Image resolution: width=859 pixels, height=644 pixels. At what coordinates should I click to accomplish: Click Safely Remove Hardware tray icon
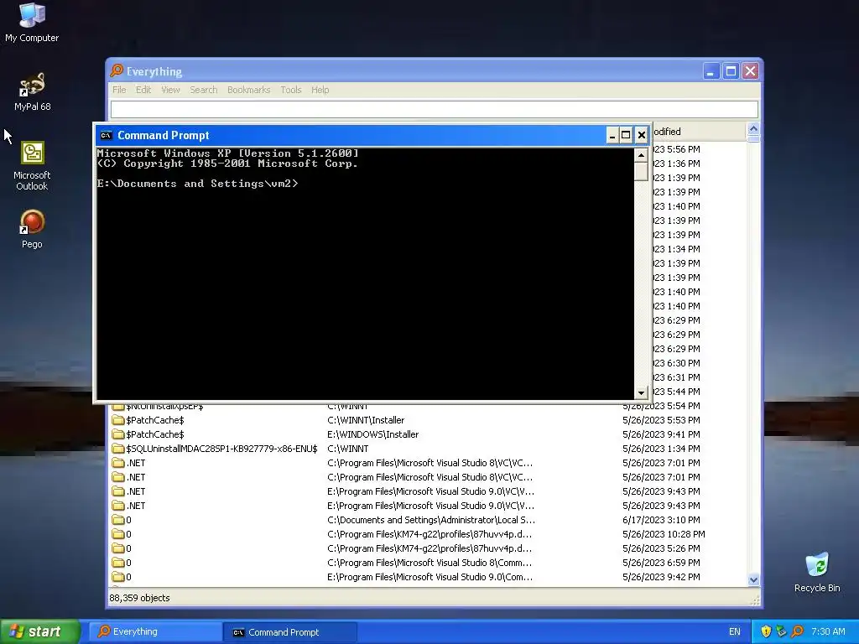point(782,631)
